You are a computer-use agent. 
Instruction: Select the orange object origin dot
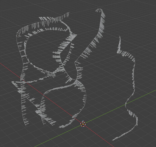(x=83, y=124)
